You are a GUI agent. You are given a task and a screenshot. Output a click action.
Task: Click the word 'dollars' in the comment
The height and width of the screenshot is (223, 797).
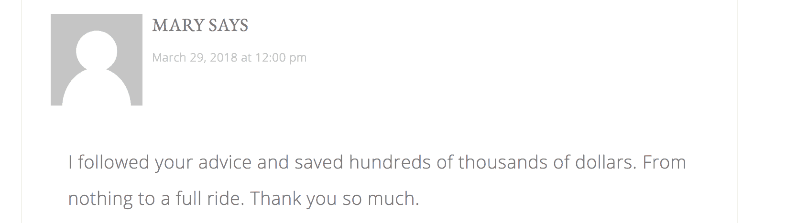(x=606, y=162)
